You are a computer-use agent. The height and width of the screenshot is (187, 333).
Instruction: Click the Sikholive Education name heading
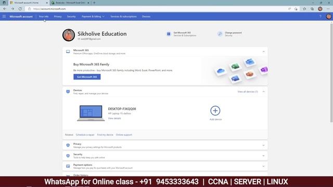coord(102,34)
